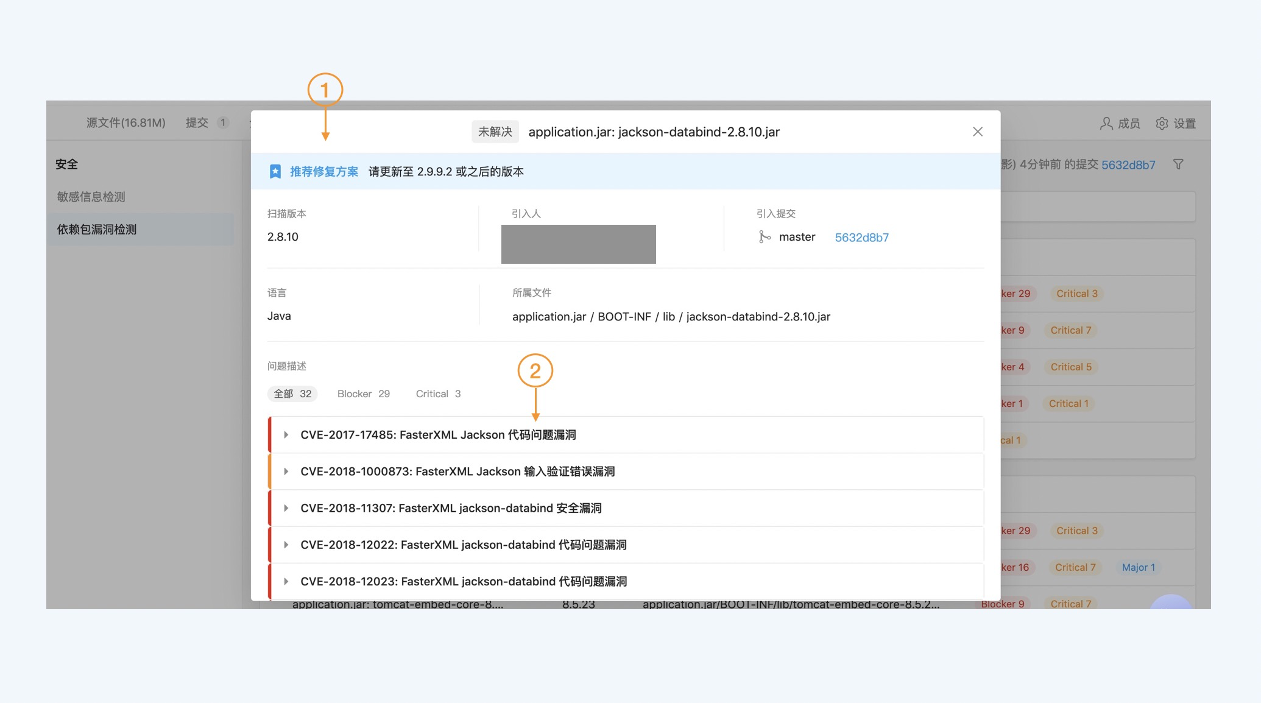Click the redacted 引入人 field
1261x703 pixels.
click(x=579, y=244)
